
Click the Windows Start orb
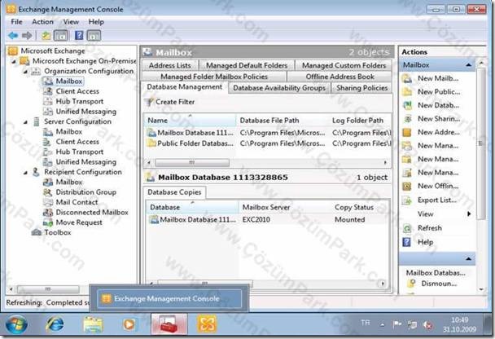pos(16,324)
